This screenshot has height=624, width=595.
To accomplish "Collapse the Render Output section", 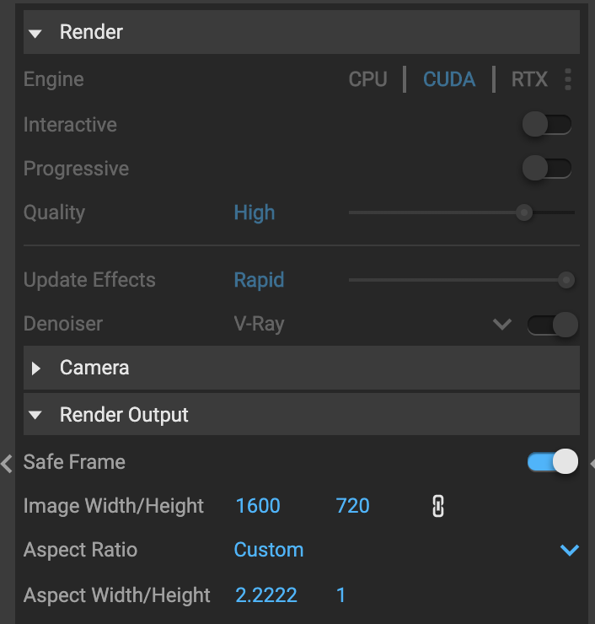I will point(35,415).
